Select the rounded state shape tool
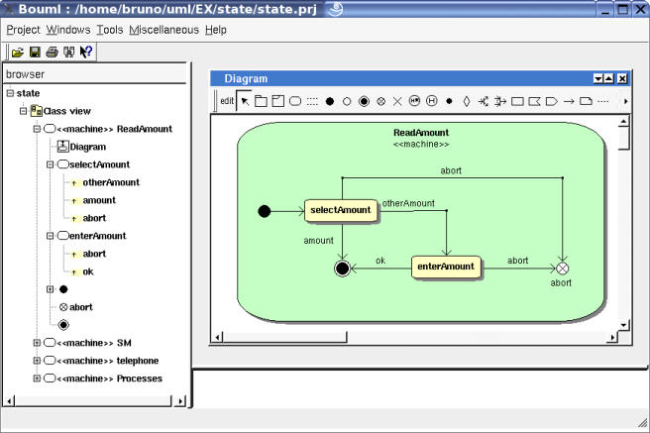The height and width of the screenshot is (433, 650). [x=295, y=101]
